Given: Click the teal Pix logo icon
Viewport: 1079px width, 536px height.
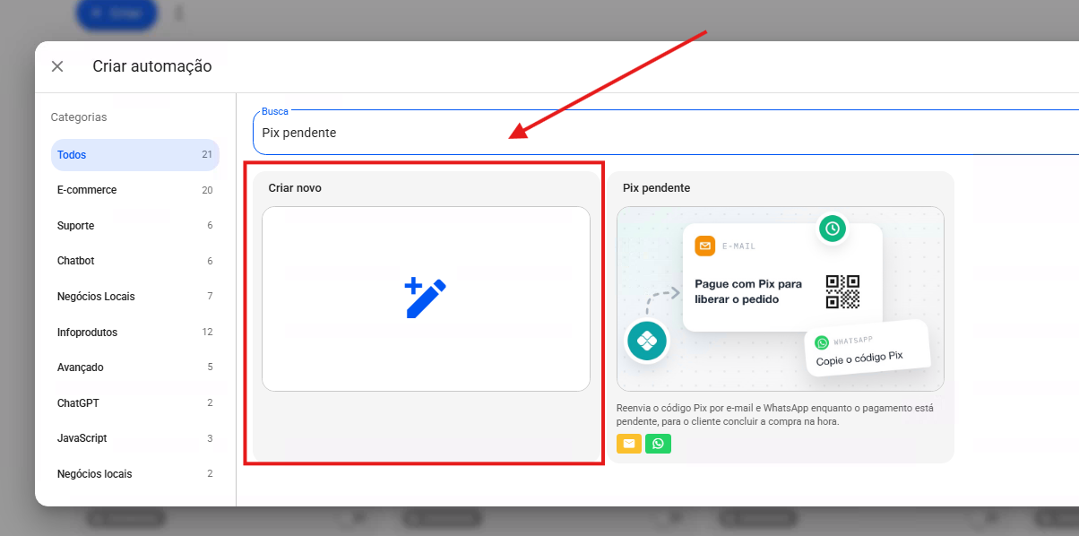Looking at the screenshot, I should (645, 341).
